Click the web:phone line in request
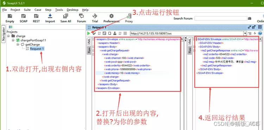 click(x=128, y=69)
